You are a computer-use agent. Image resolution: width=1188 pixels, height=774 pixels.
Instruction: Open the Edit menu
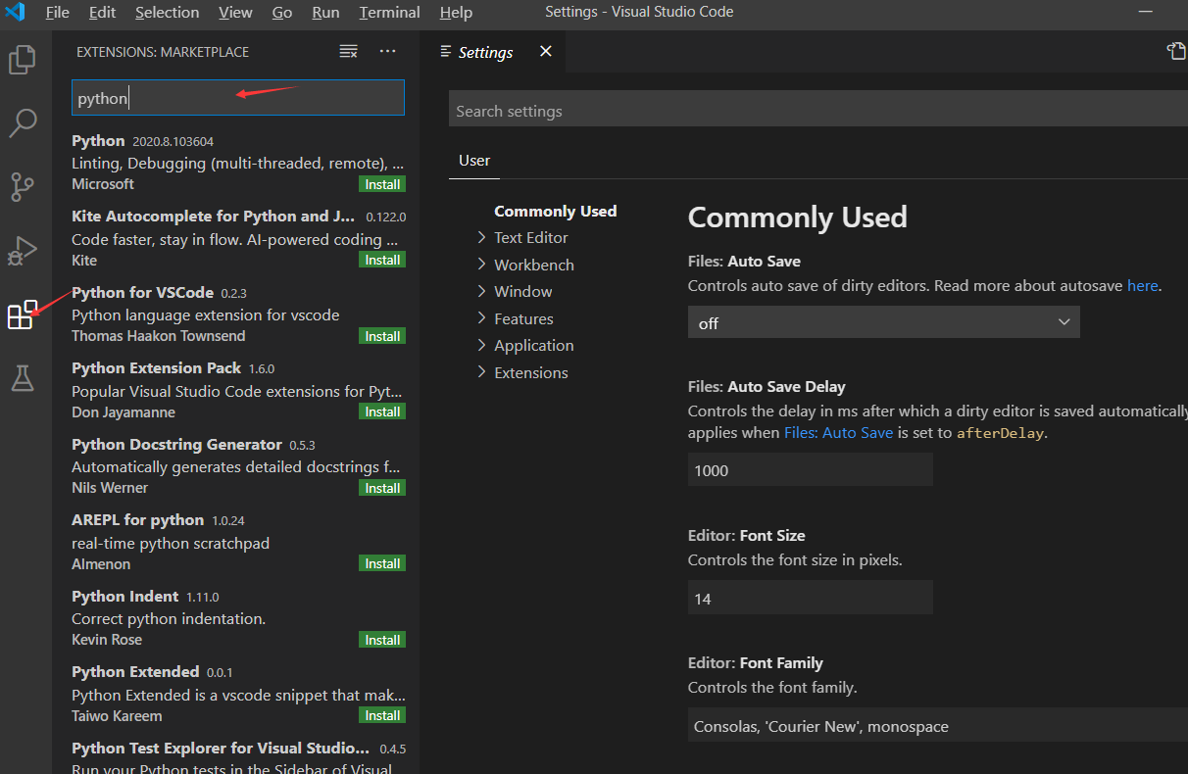[x=102, y=13]
